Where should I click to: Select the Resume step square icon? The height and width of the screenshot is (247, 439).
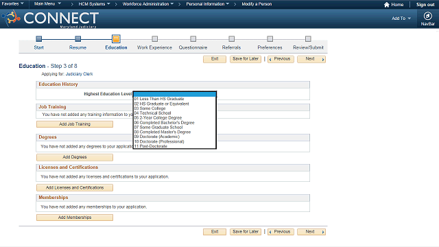pyautogui.click(x=78, y=38)
